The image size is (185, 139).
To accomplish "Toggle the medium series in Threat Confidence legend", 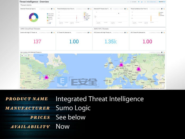I will 161,12.
